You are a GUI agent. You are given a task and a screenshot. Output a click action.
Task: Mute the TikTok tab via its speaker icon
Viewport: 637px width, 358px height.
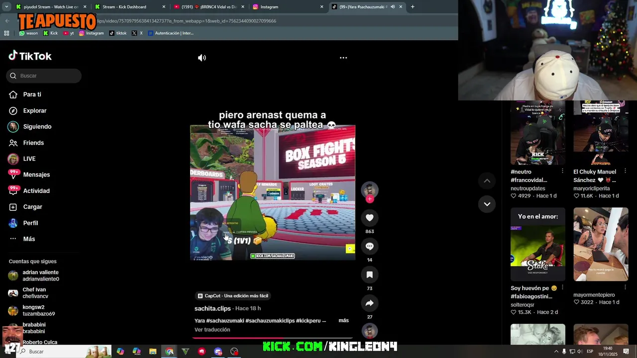pyautogui.click(x=393, y=7)
